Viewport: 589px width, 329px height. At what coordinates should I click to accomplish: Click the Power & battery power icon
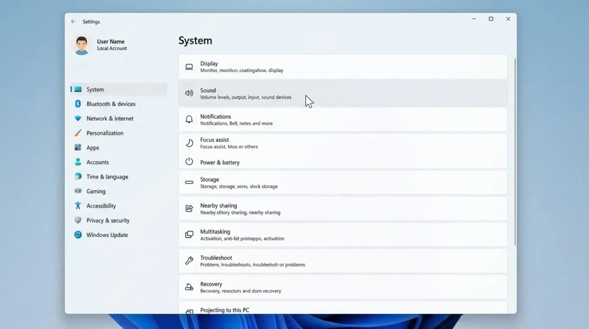click(189, 162)
